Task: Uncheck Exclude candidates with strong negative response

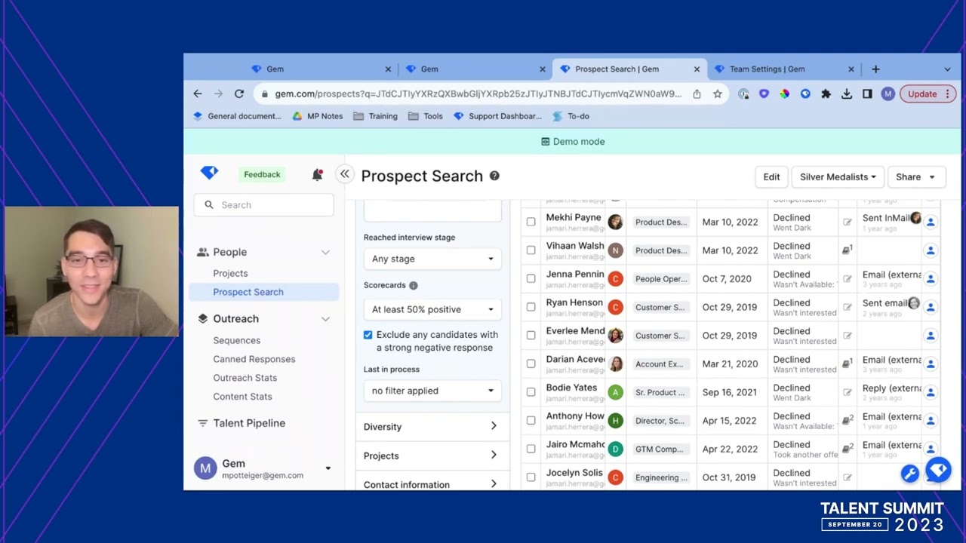Action: pyautogui.click(x=368, y=335)
